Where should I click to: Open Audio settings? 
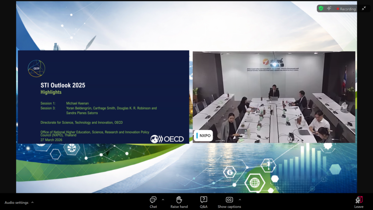tap(16, 202)
